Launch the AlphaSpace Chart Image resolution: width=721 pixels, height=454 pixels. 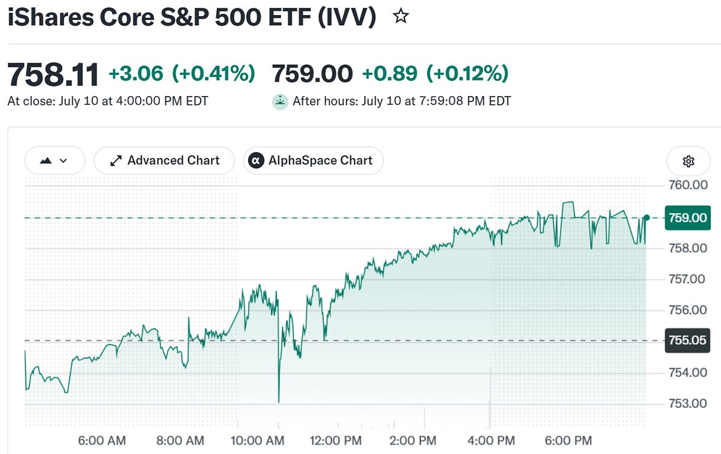[313, 160]
